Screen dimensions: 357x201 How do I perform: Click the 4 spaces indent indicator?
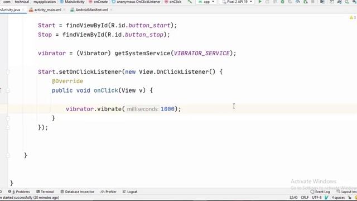[x=338, y=197]
